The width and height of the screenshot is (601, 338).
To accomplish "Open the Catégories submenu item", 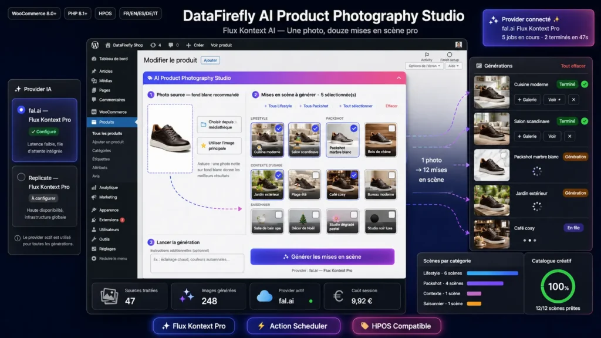I will click(x=101, y=151).
